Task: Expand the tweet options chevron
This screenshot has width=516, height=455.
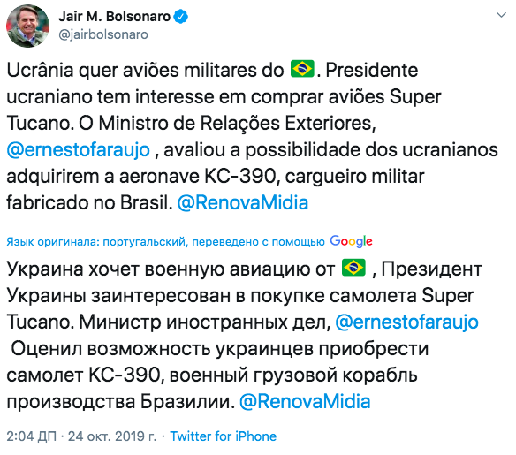Action: pyautogui.click(x=501, y=15)
